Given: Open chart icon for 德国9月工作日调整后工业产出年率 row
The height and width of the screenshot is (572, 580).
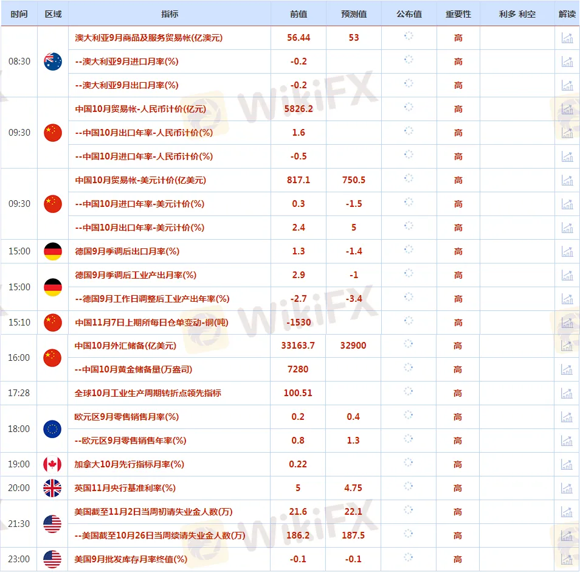Looking at the screenshot, I should [x=567, y=299].
